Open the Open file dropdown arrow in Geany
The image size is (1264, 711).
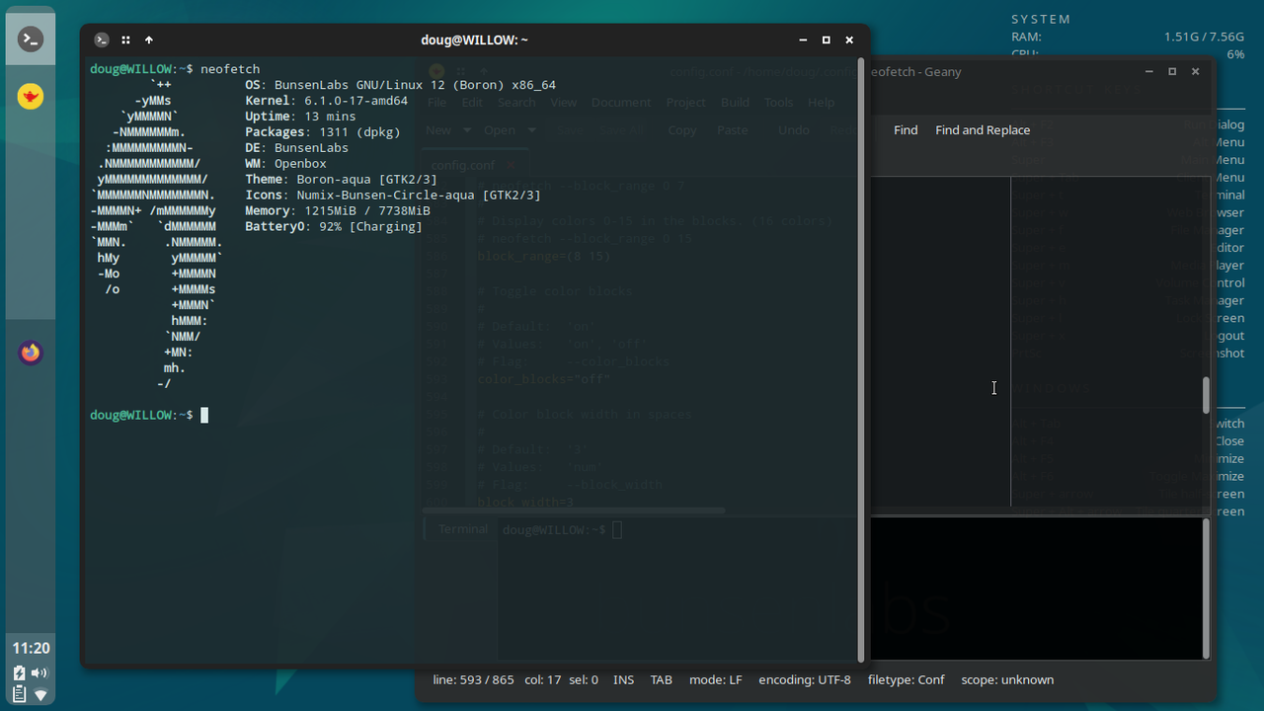point(529,129)
